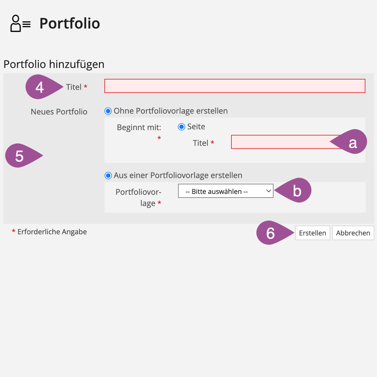
Task: Click the purple number 4 marker
Action: pos(40,87)
